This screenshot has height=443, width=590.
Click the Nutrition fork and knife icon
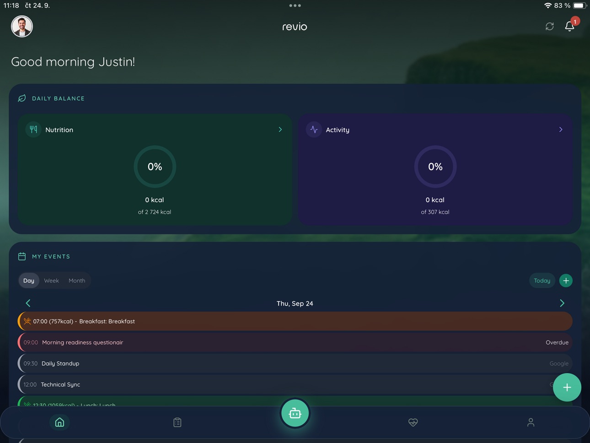click(33, 130)
